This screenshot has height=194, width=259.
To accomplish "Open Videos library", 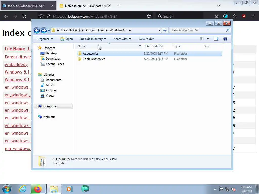I will click(50, 96).
